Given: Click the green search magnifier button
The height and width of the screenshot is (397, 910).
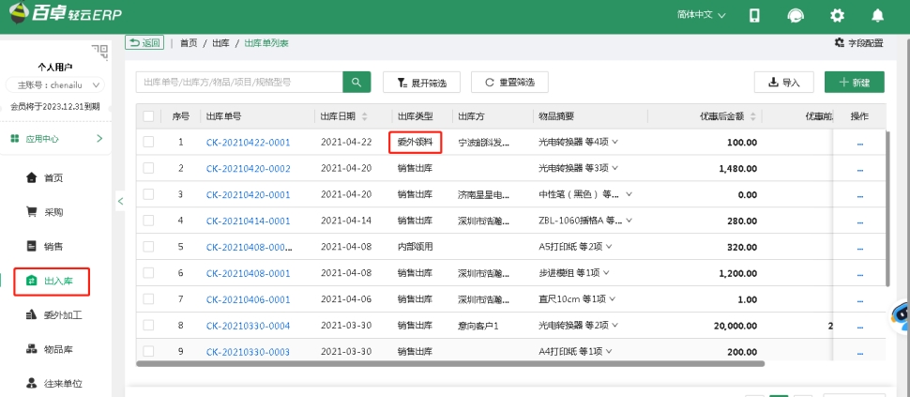Looking at the screenshot, I should tap(356, 83).
